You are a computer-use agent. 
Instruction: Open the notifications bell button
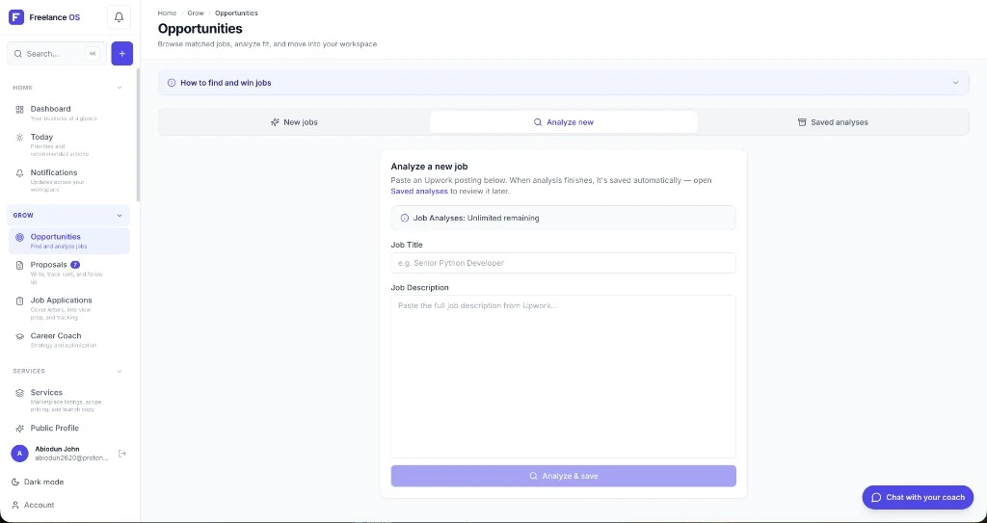119,17
